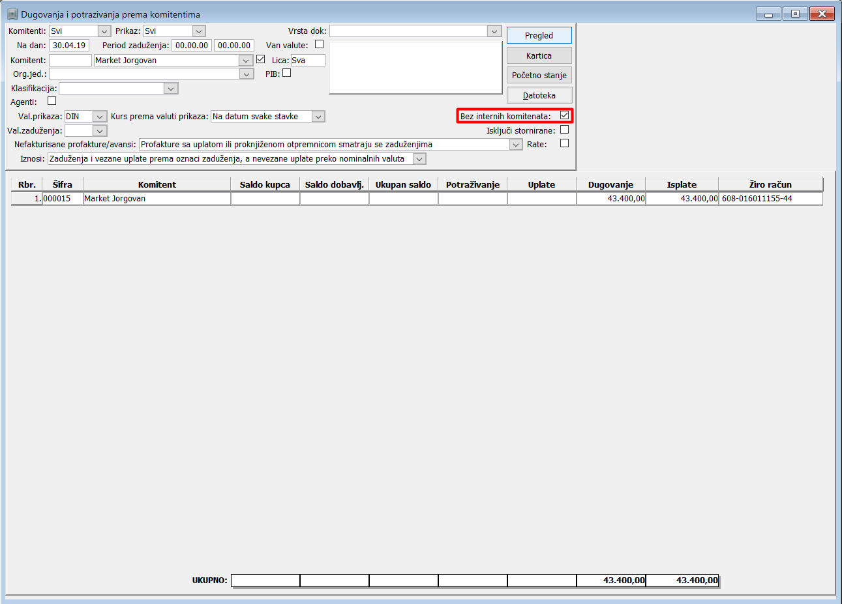Open the Val.prikaza currency dropdown
The image size is (842, 604).
(100, 116)
